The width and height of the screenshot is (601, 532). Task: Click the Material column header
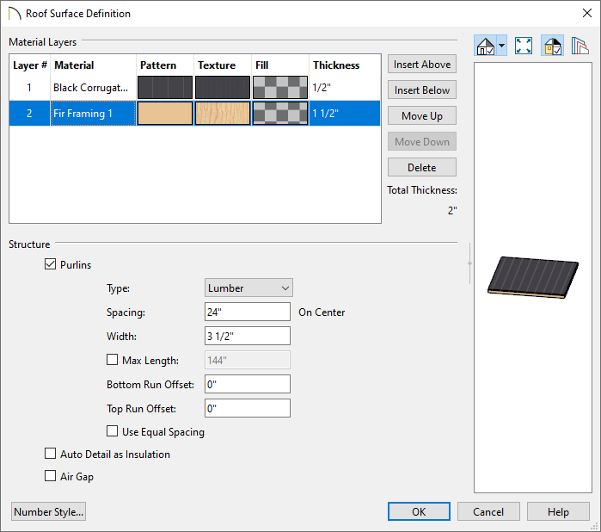tap(92, 65)
